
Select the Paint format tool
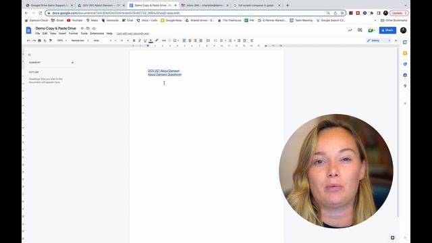(x=51, y=40)
